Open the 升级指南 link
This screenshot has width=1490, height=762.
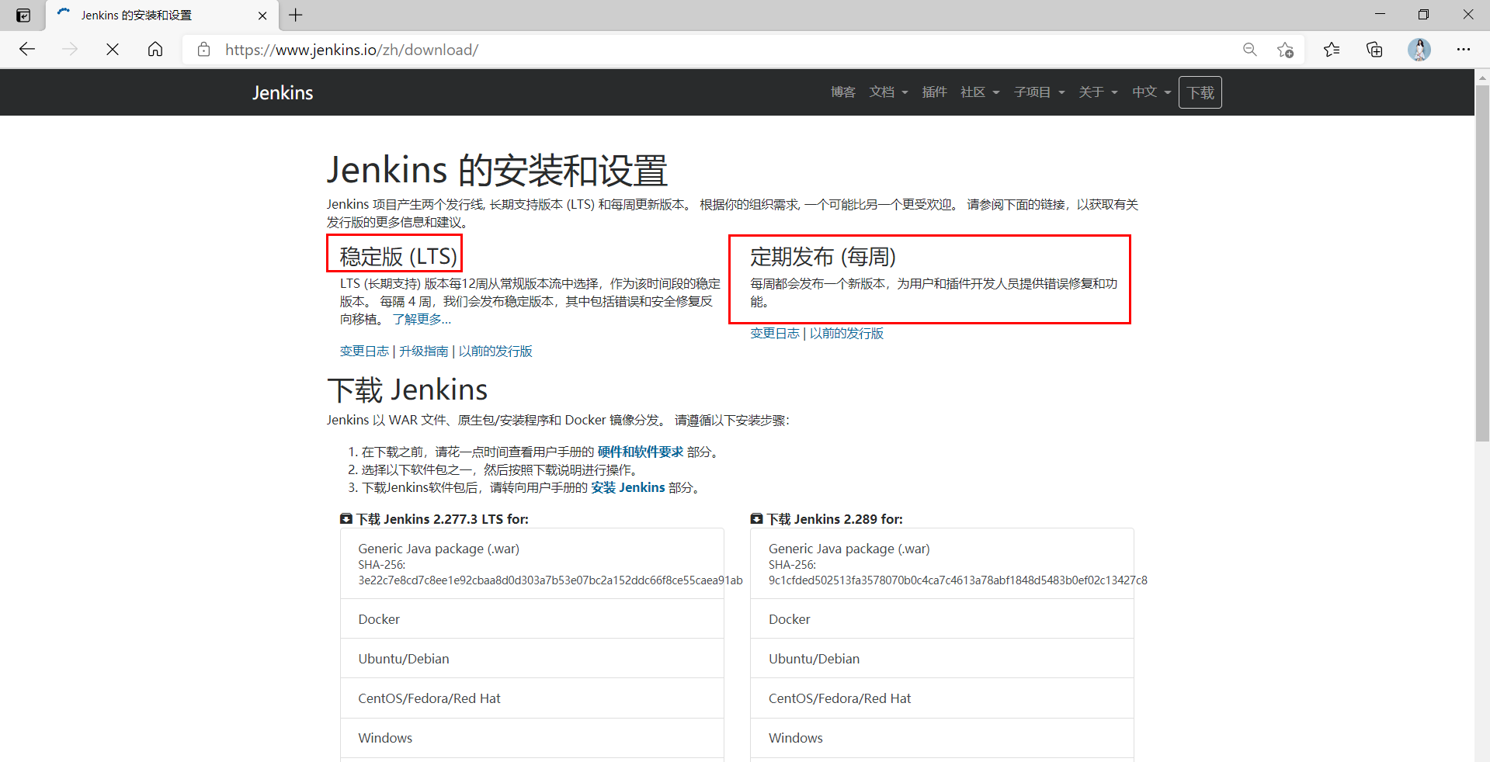click(x=423, y=351)
